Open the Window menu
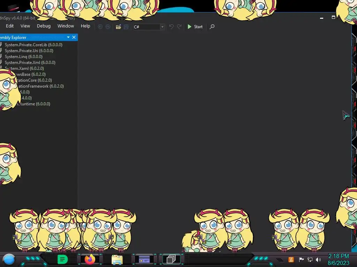Image resolution: width=357 pixels, height=267 pixels. pyautogui.click(x=66, y=26)
